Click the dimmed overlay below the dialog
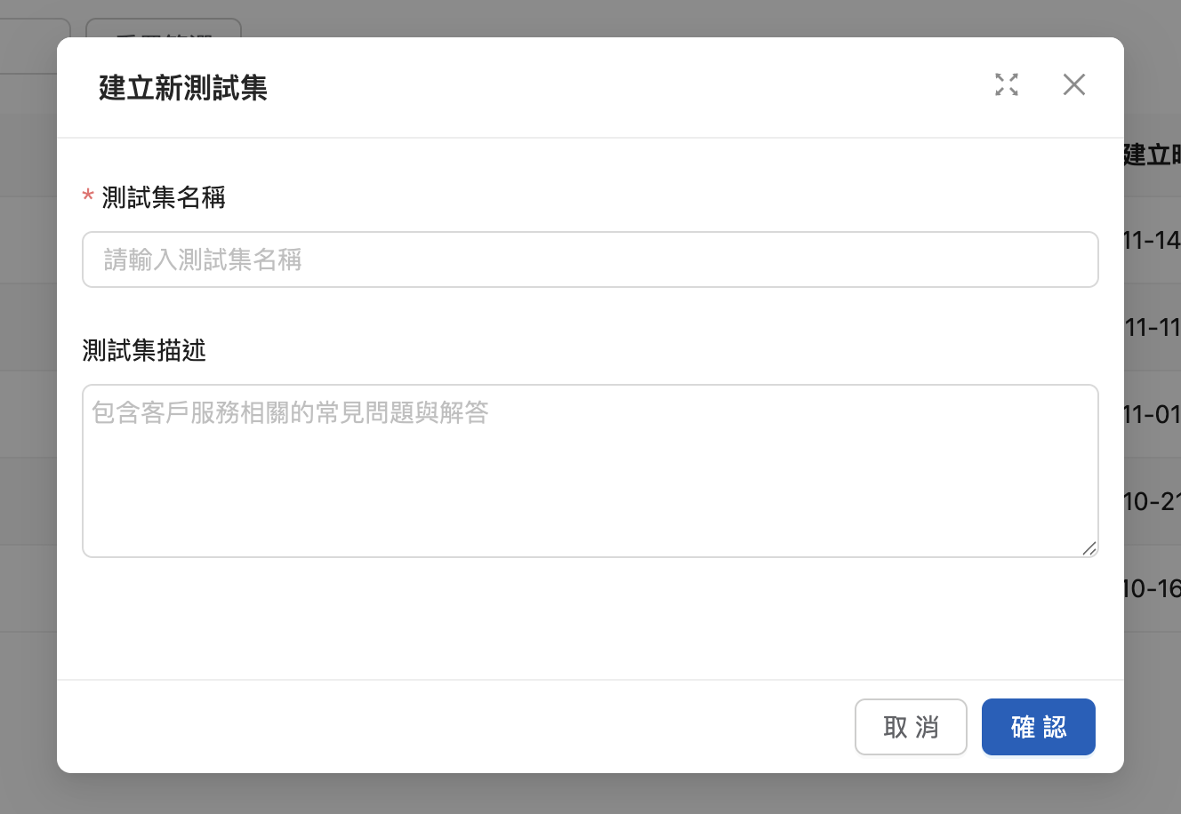 (590, 794)
